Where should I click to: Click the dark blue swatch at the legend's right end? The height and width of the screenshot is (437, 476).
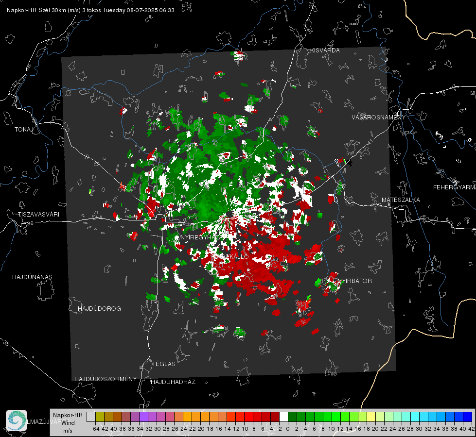coord(468,417)
